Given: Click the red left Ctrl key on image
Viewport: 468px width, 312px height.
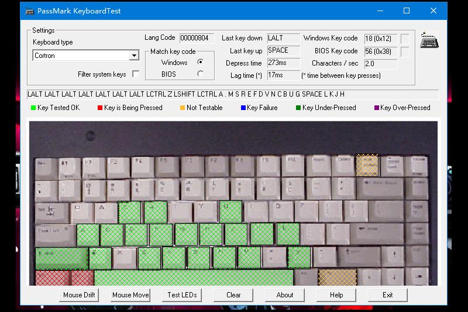Looking at the screenshot, I should pos(53,277).
